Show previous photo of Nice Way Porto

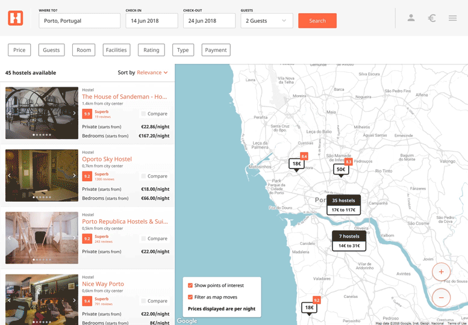pos(9,300)
